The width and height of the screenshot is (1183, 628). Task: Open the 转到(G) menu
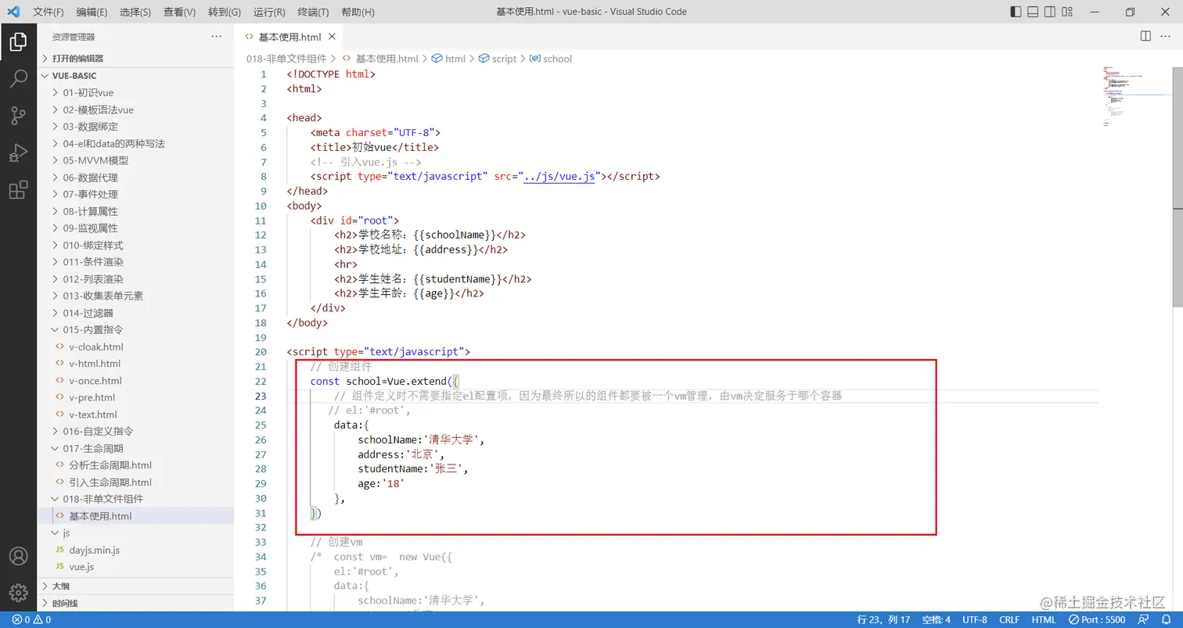225,12
